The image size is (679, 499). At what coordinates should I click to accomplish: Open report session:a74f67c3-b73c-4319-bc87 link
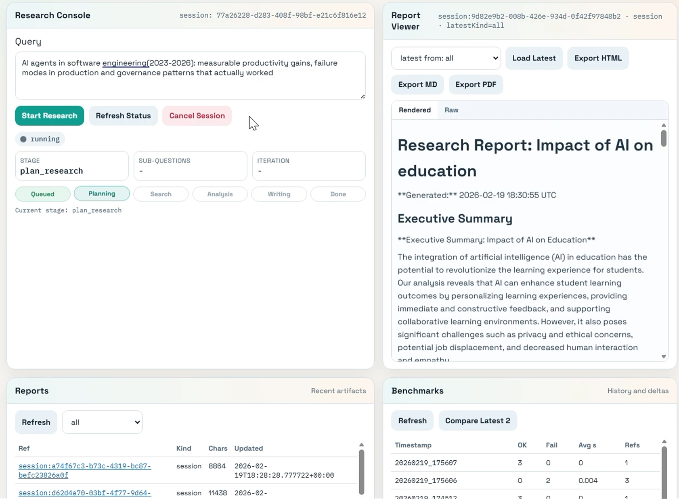tap(85, 470)
